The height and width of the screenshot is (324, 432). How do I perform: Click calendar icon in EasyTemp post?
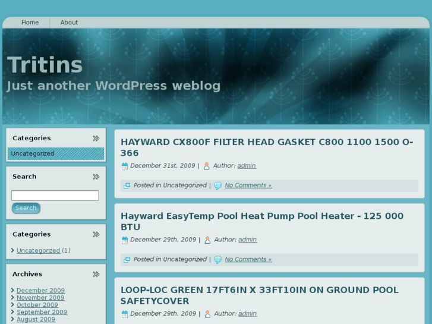(125, 240)
